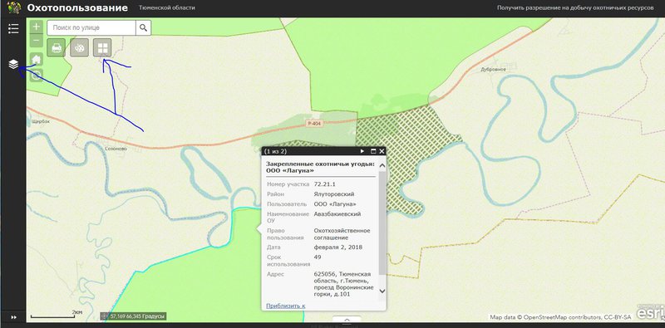Screen dimensions: 665x328
Task: Click the search magnifier button
Action: tap(143, 27)
